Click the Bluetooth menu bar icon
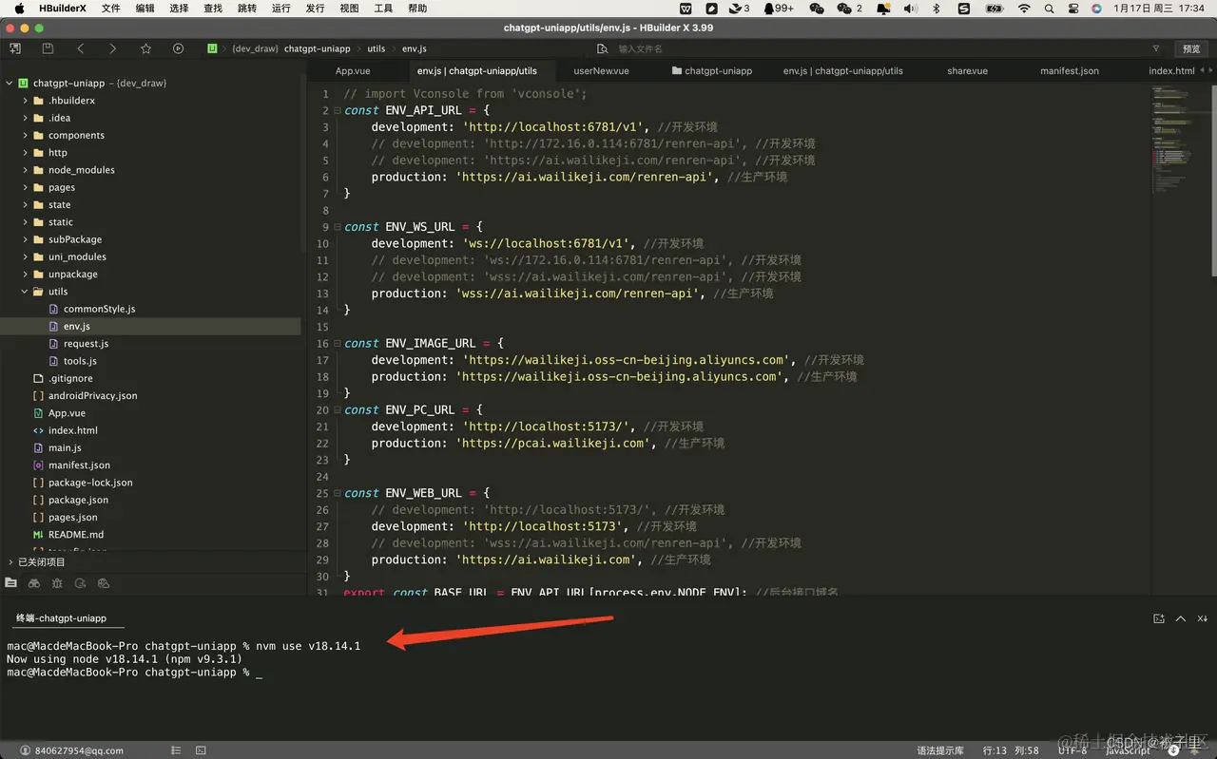Screen dimensions: 1217x759 pyautogui.click(x=936, y=9)
